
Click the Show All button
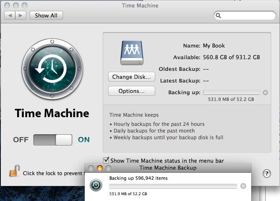(46, 15)
